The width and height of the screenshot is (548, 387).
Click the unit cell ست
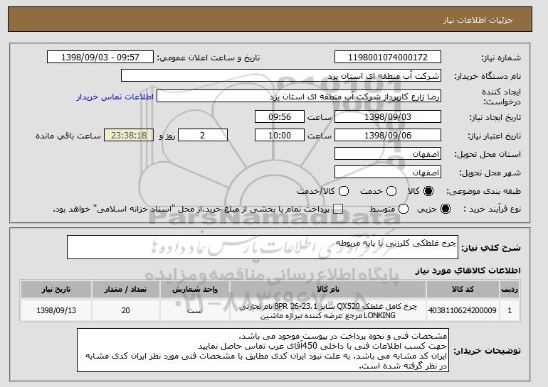pyautogui.click(x=195, y=310)
